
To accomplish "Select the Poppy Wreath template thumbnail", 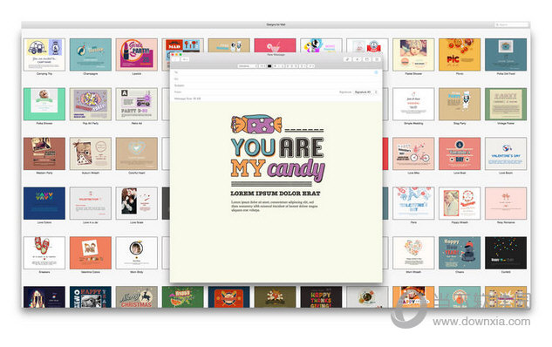I will point(460,203).
